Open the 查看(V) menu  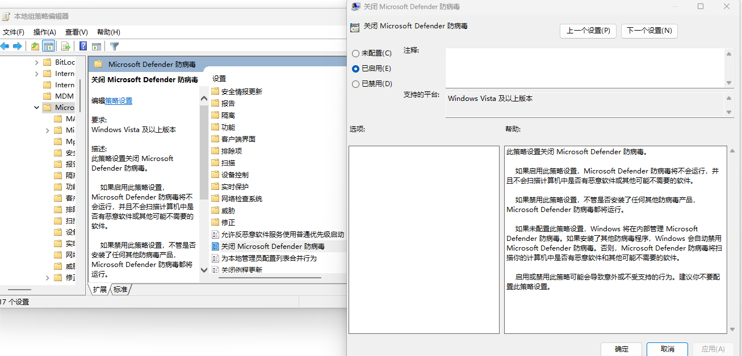point(77,32)
